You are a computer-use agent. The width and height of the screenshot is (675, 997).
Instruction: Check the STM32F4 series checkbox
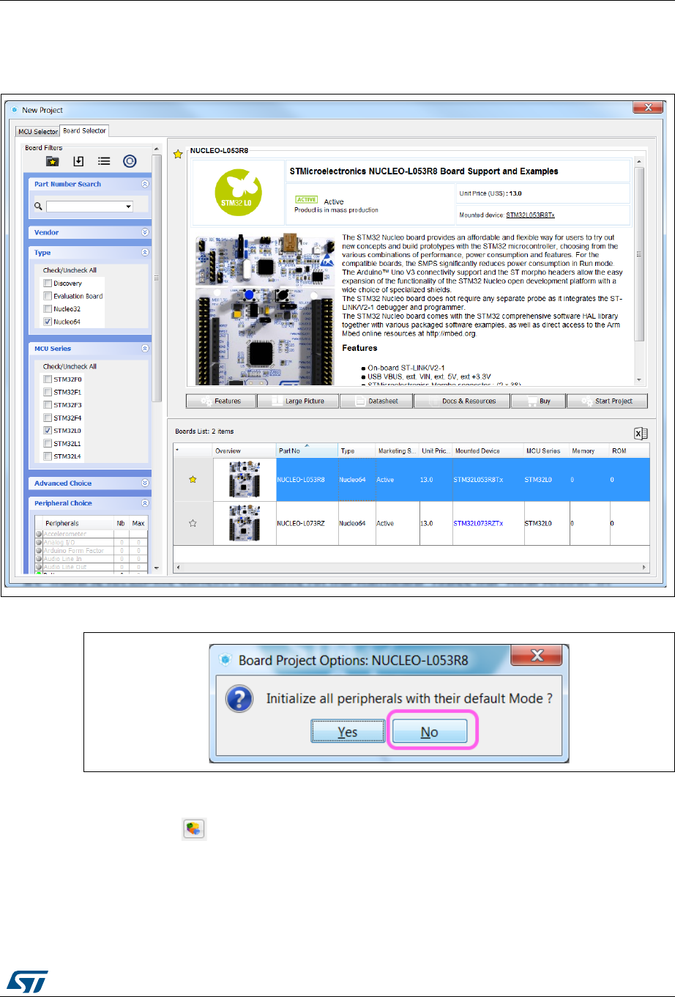click(x=48, y=418)
